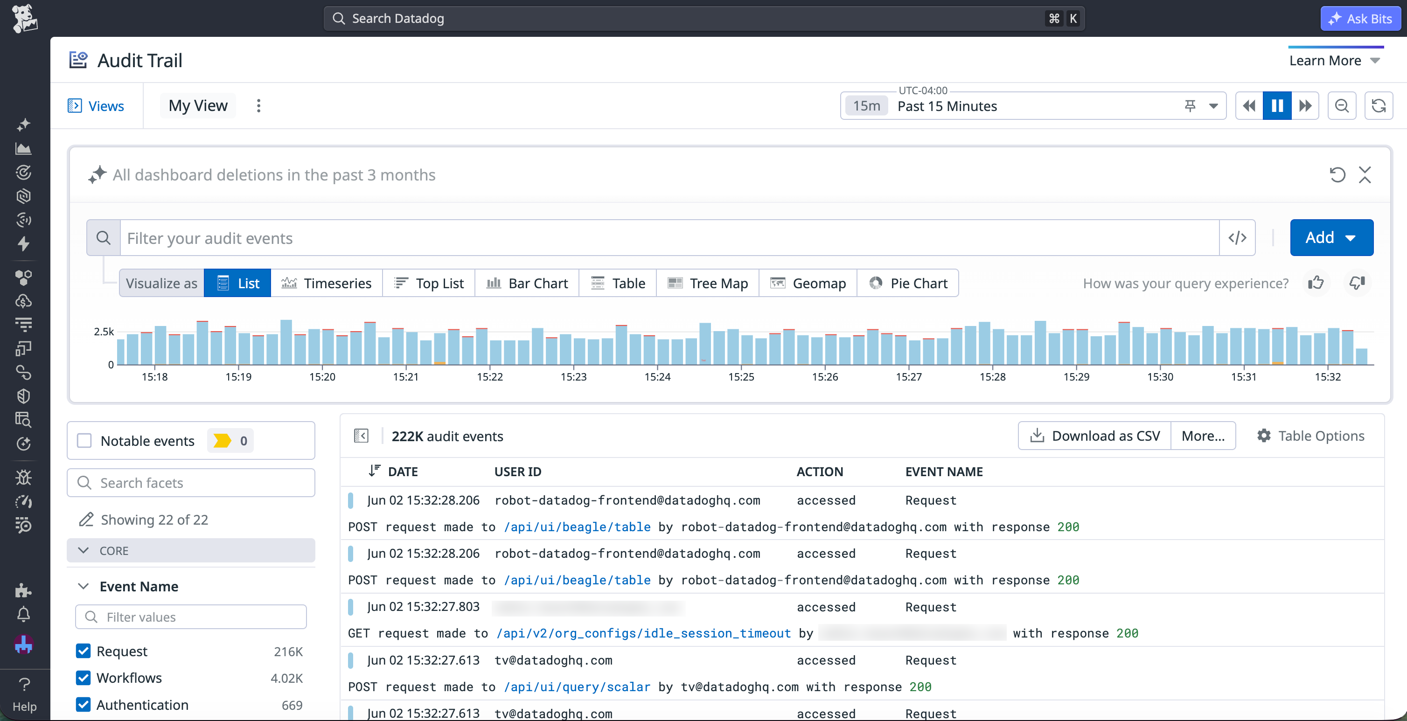Uncheck the Request event name
This screenshot has width=1407, height=721.
[84, 651]
